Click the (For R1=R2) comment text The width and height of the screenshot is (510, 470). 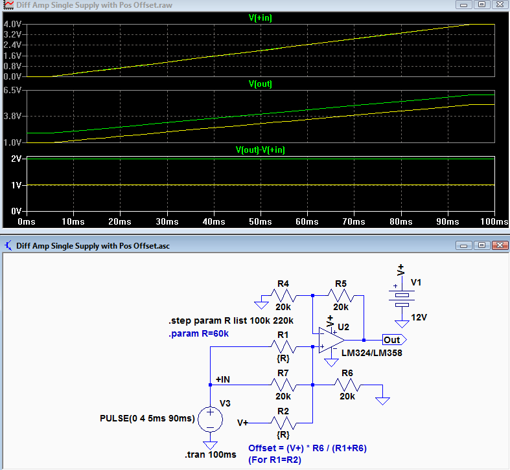coord(275,460)
